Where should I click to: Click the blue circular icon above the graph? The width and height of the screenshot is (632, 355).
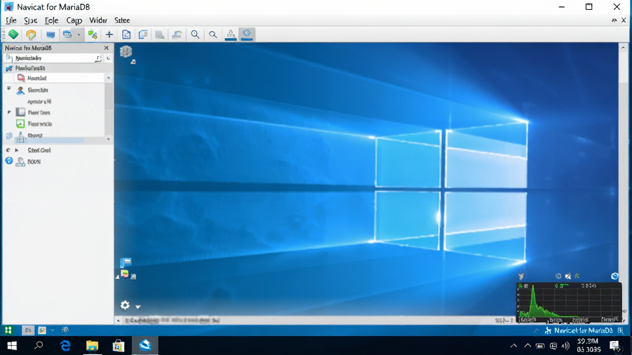[x=615, y=276]
